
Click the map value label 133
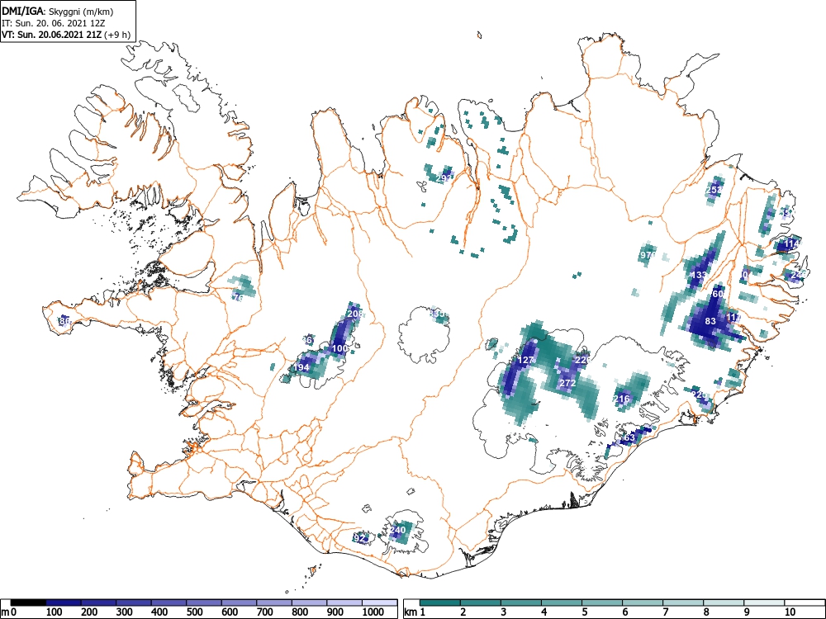700,275
